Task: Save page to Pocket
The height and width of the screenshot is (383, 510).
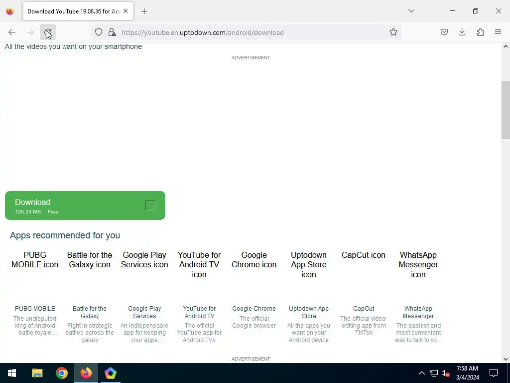Action: (x=444, y=32)
